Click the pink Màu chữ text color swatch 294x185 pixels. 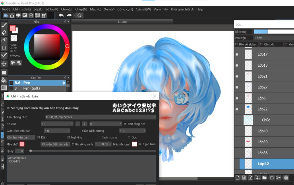click(x=22, y=144)
